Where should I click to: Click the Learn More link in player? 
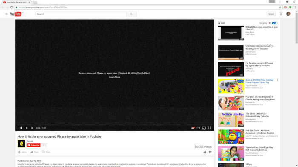coord(115,77)
